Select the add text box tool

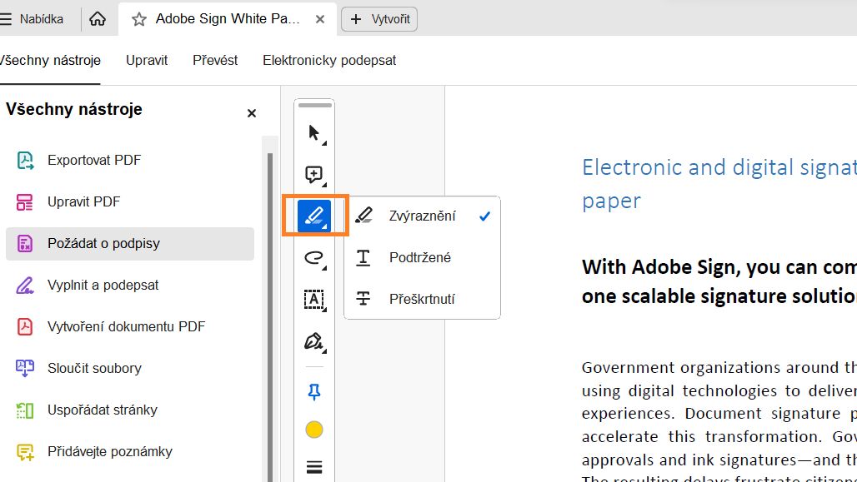tap(314, 300)
